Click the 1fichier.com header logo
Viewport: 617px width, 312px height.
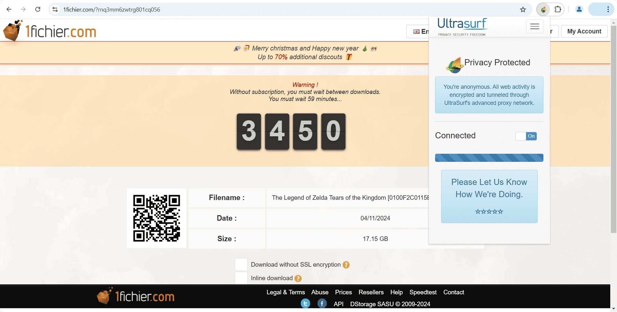pos(50,31)
